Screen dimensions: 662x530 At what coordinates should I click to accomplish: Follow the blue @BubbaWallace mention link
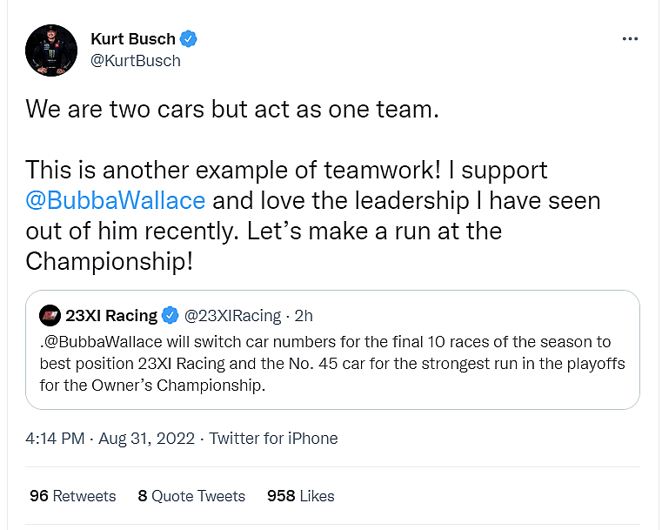[116, 200]
